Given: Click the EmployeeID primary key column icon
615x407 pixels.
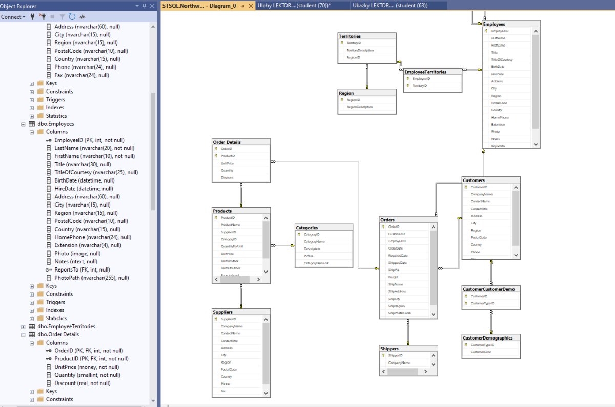Looking at the screenshot, I should coord(49,140).
